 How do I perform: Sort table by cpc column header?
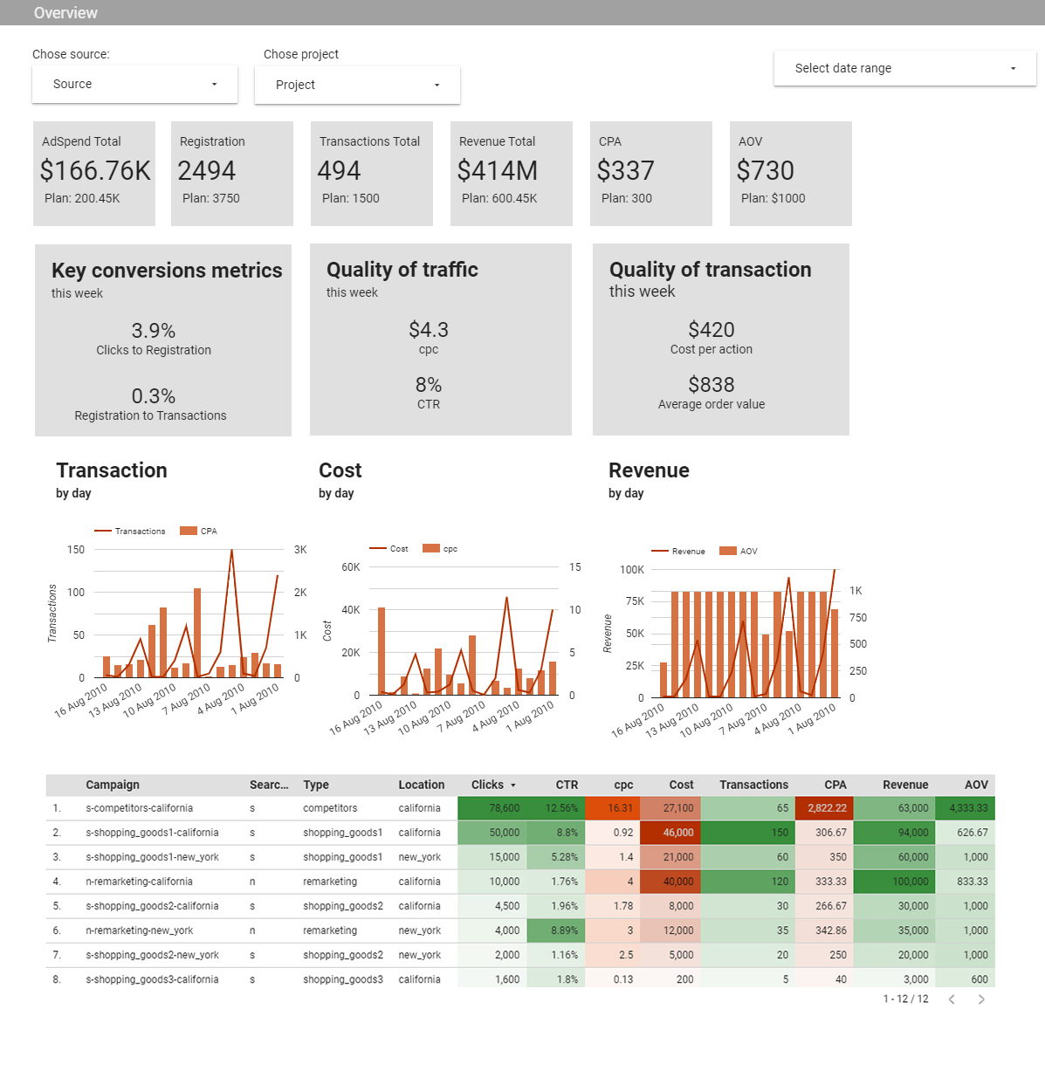(623, 785)
